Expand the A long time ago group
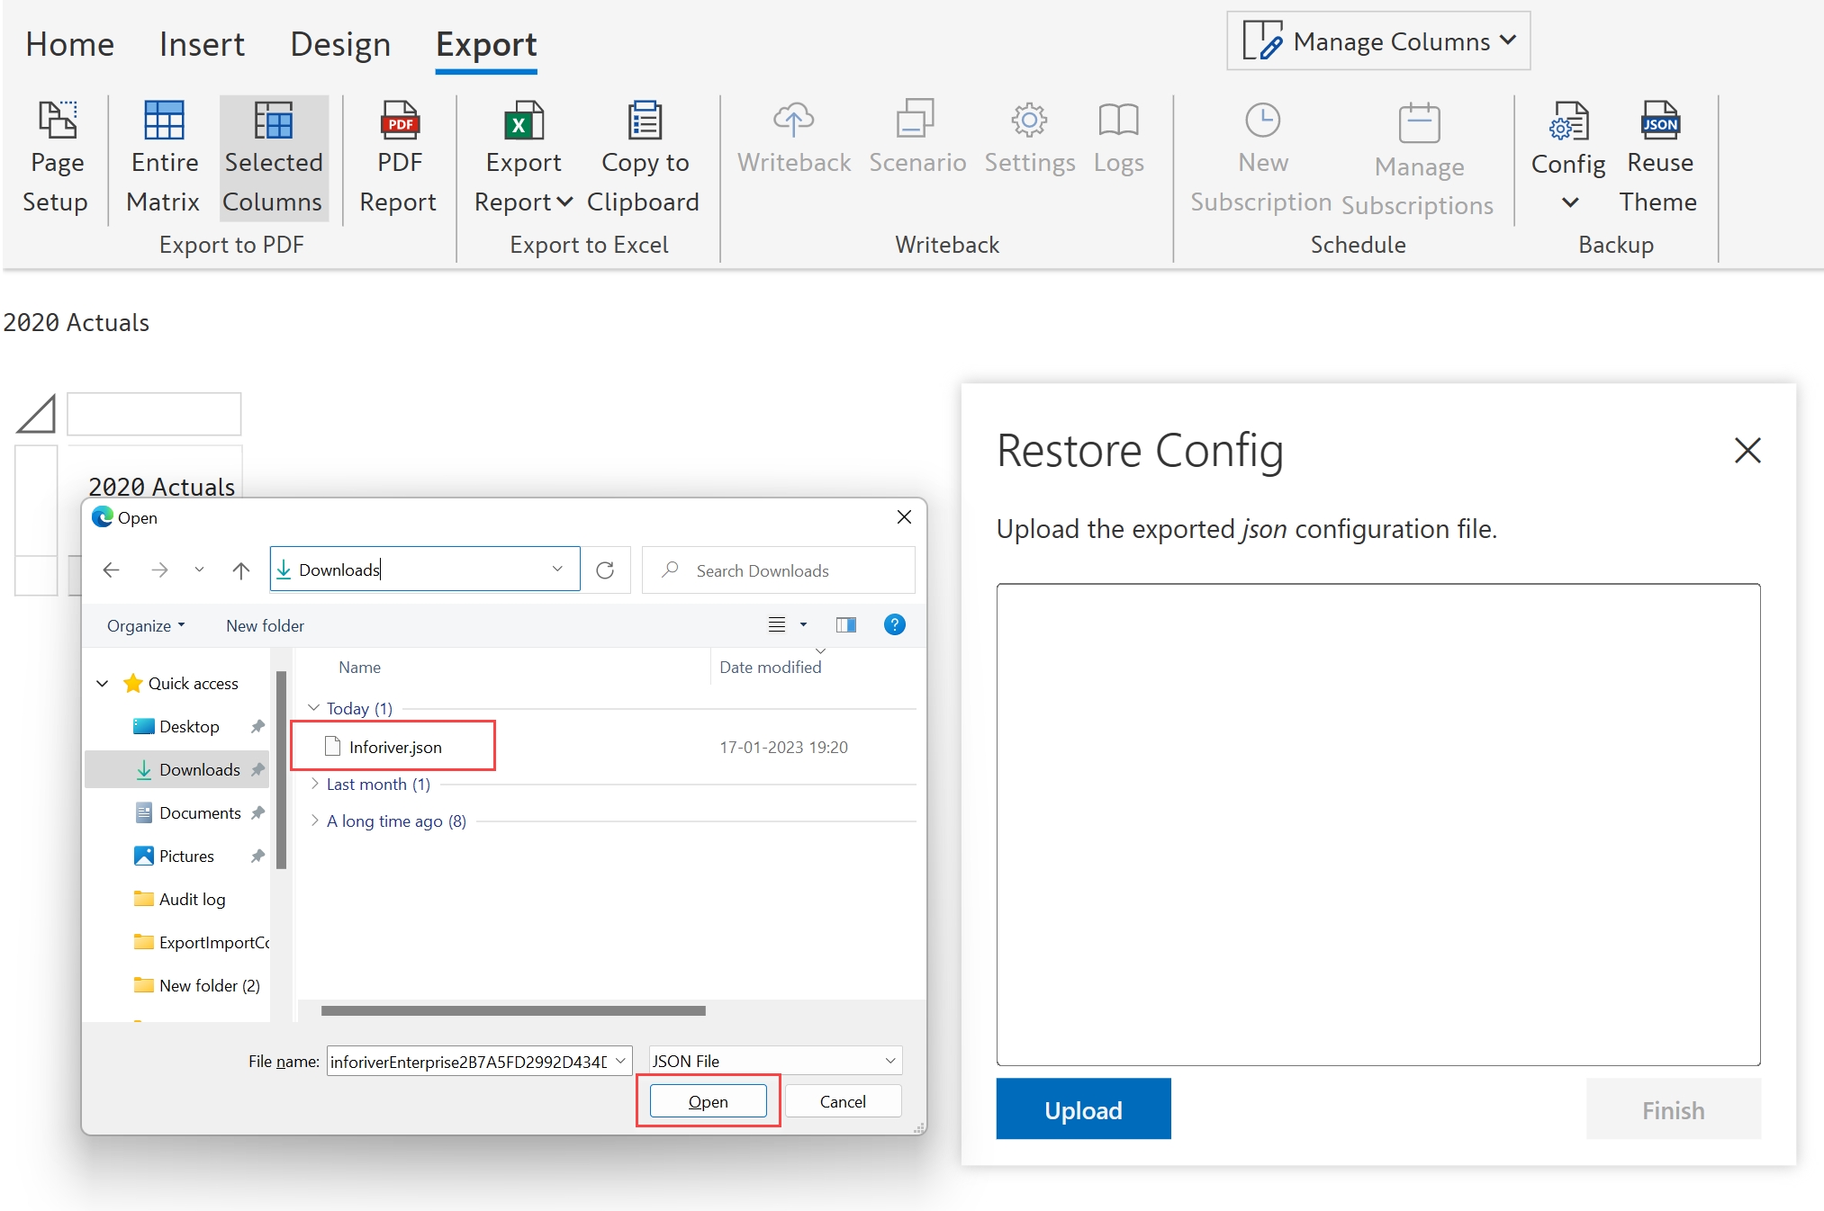 click(x=314, y=821)
